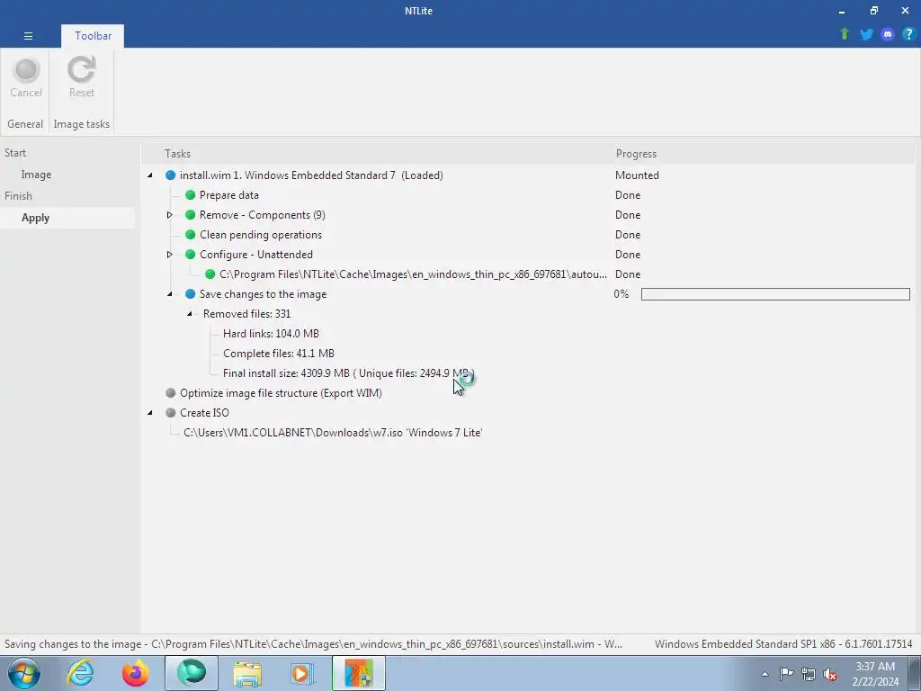The image size is (921, 691).
Task: Click the Reset toolbar button
Action: [81, 79]
